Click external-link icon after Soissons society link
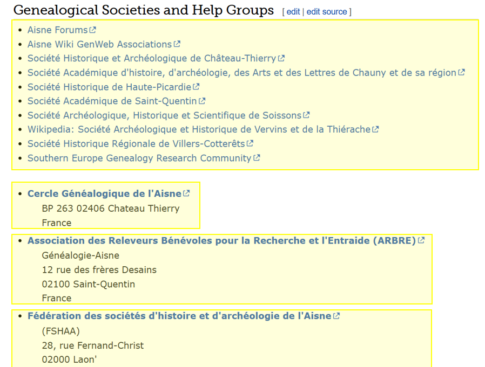Viewport: 485px width, 367px height. pos(306,115)
